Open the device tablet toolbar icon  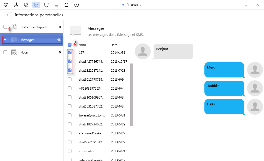point(56,5)
